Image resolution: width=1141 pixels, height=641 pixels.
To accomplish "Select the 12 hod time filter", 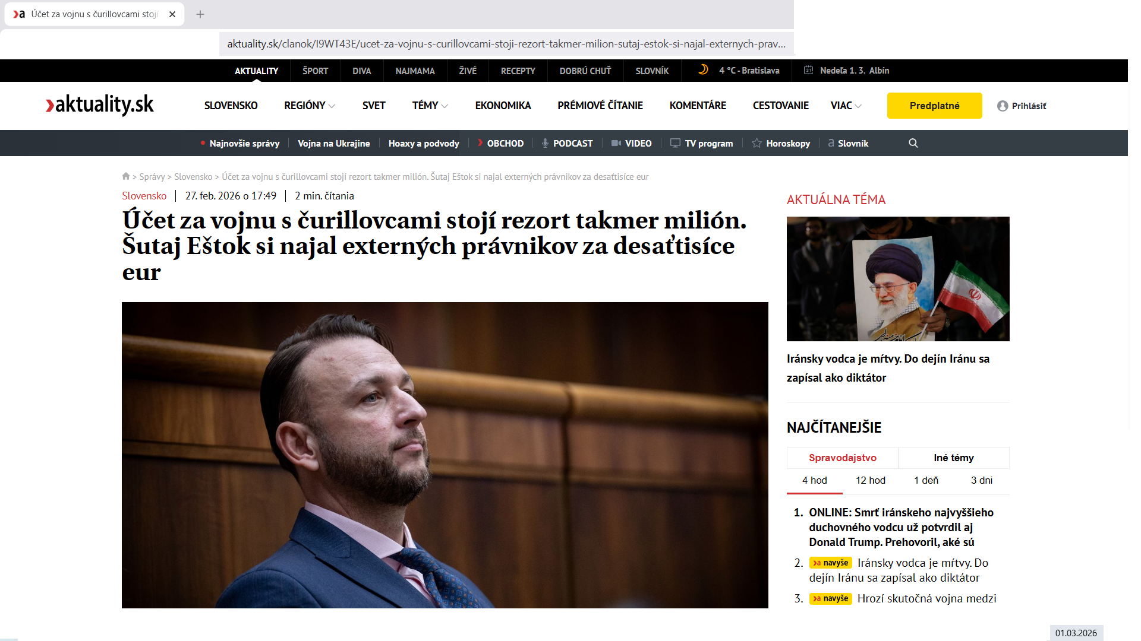I will coord(870,480).
